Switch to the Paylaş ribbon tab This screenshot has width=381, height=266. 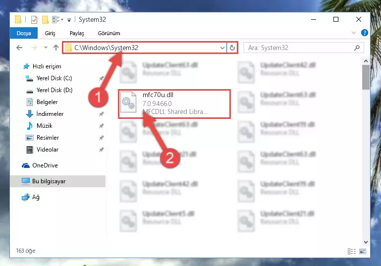77,33
